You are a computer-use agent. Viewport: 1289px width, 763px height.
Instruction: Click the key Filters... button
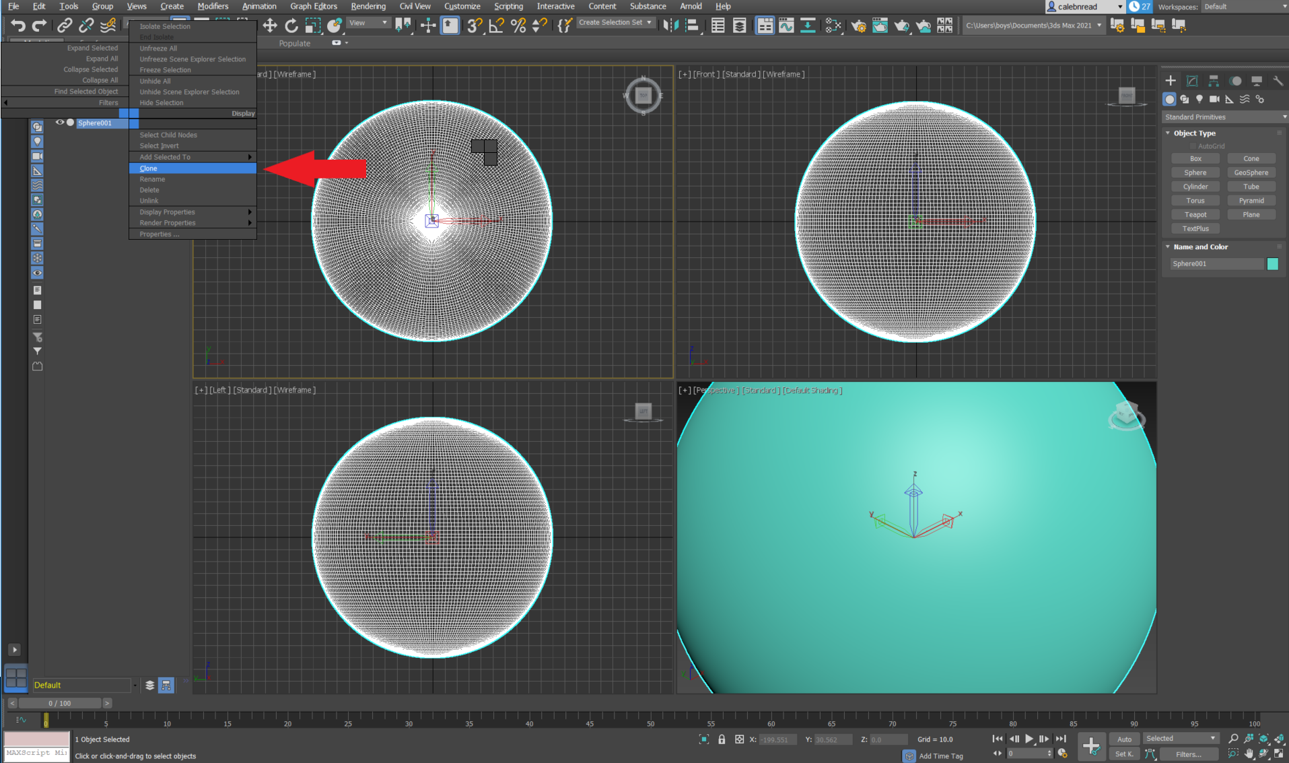coord(1189,754)
